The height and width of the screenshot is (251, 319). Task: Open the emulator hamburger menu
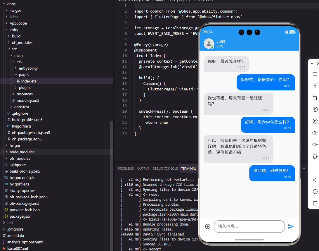315,74
